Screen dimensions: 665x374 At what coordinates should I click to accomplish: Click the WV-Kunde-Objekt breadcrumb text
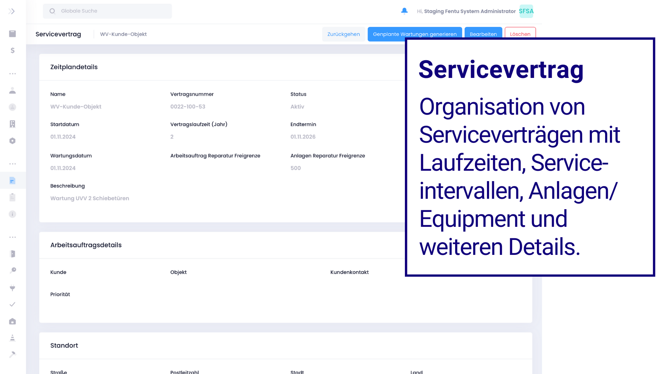123,34
